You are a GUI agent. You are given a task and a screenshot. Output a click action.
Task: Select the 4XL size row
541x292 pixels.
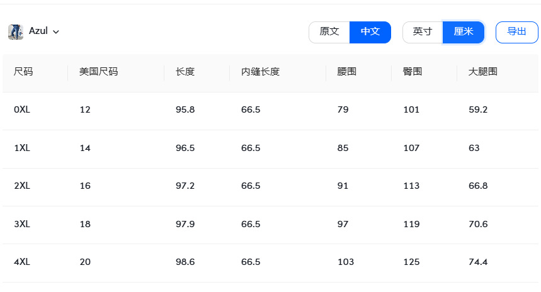[22, 262]
